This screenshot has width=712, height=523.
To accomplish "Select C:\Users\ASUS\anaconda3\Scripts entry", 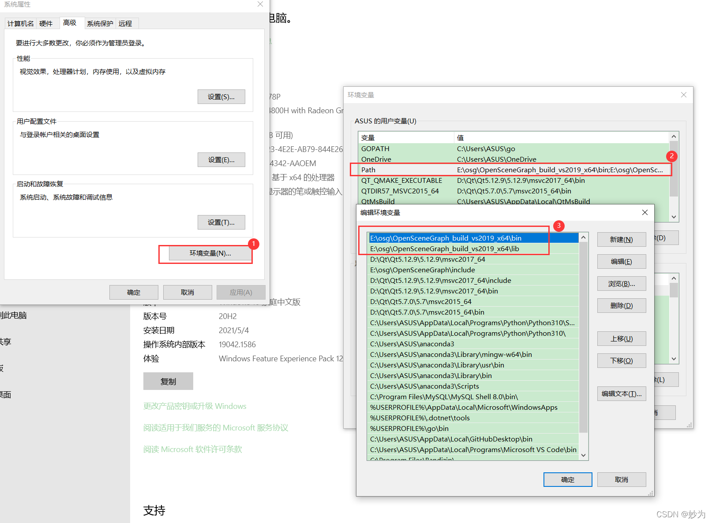I will [473, 386].
